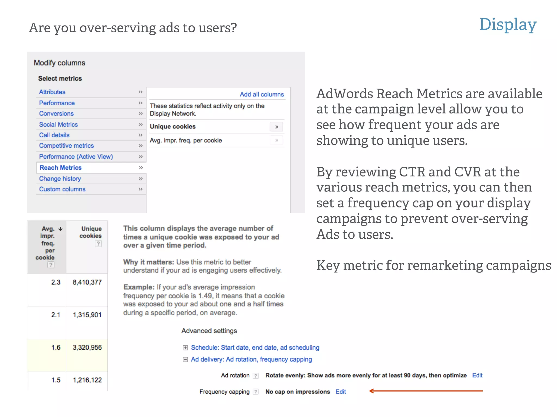
Task: Open the Performance metrics category
Action: click(57, 103)
